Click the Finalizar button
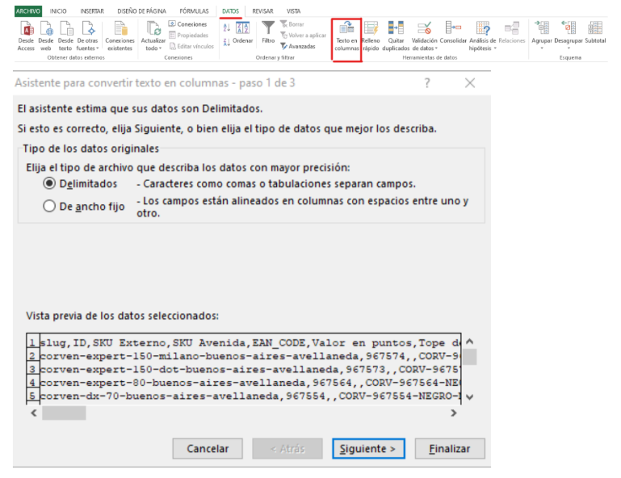621x478 pixels. coord(450,448)
